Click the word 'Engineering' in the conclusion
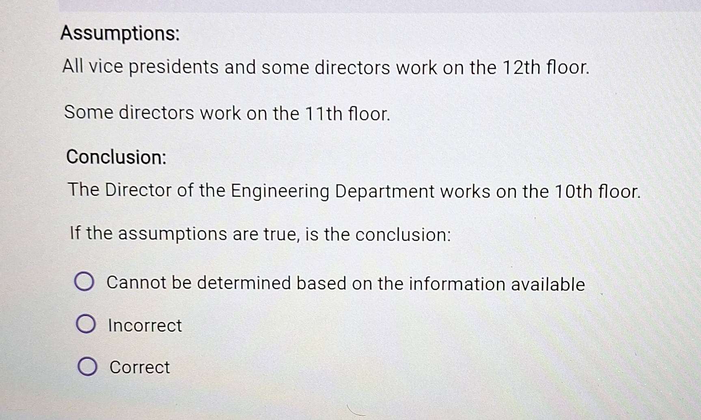This screenshot has height=420, width=701. coord(280,191)
